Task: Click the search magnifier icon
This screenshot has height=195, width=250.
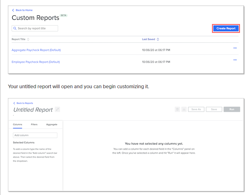Action: (15, 28)
